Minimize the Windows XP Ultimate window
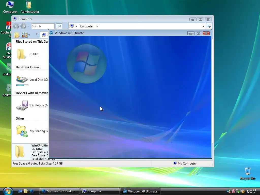The width and height of the screenshot is (260, 195). pyautogui.click(x=191, y=34)
